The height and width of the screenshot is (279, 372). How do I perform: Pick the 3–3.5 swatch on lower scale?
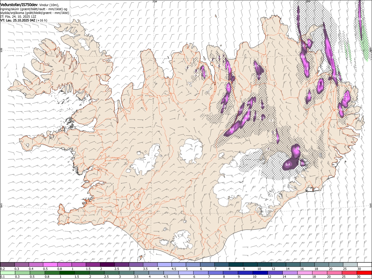point(126,273)
